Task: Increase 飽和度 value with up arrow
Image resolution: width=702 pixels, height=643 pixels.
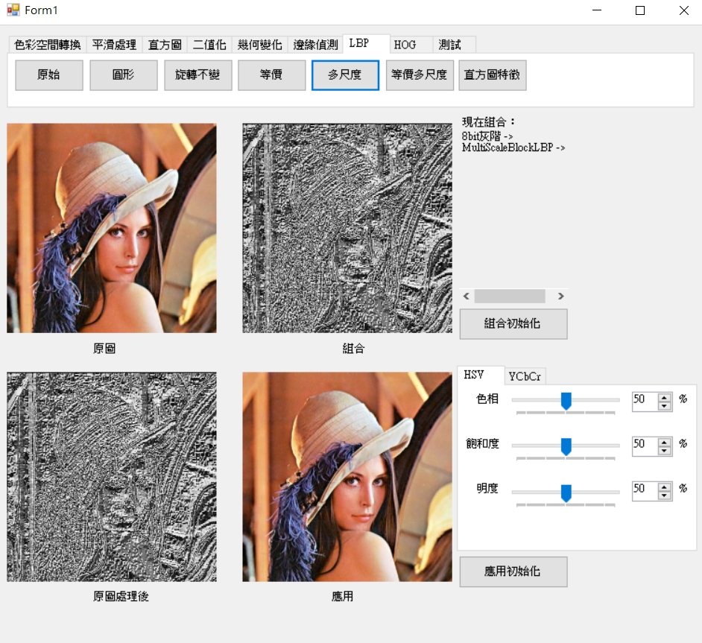Action: (665, 442)
